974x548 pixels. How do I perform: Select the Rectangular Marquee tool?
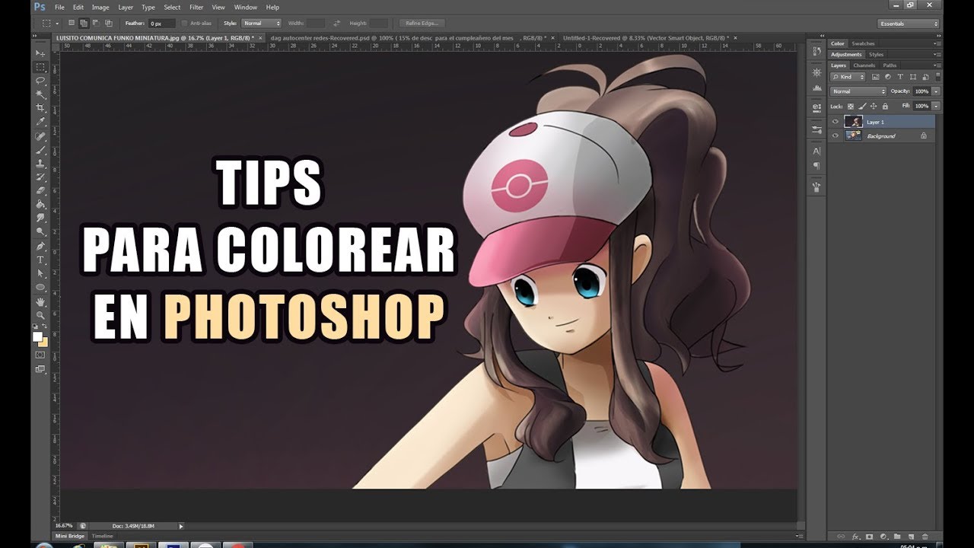(41, 67)
